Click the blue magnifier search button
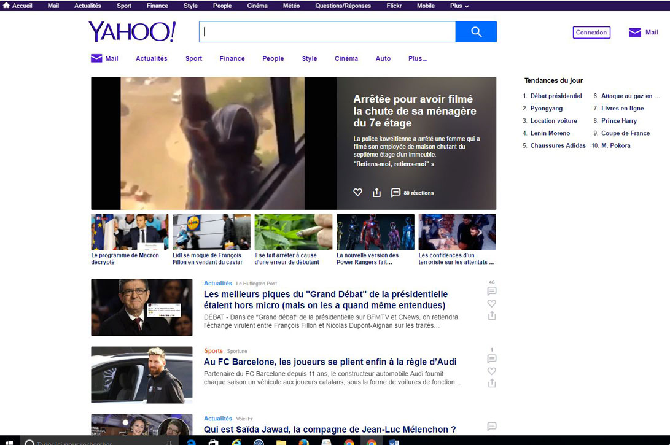 (476, 31)
